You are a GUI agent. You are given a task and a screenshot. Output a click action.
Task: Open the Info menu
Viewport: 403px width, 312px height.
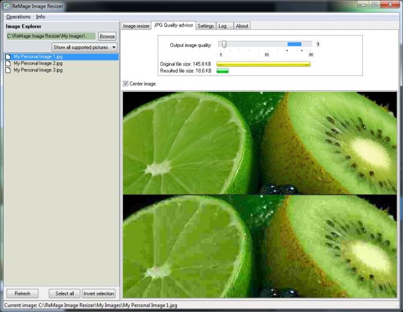(x=41, y=17)
